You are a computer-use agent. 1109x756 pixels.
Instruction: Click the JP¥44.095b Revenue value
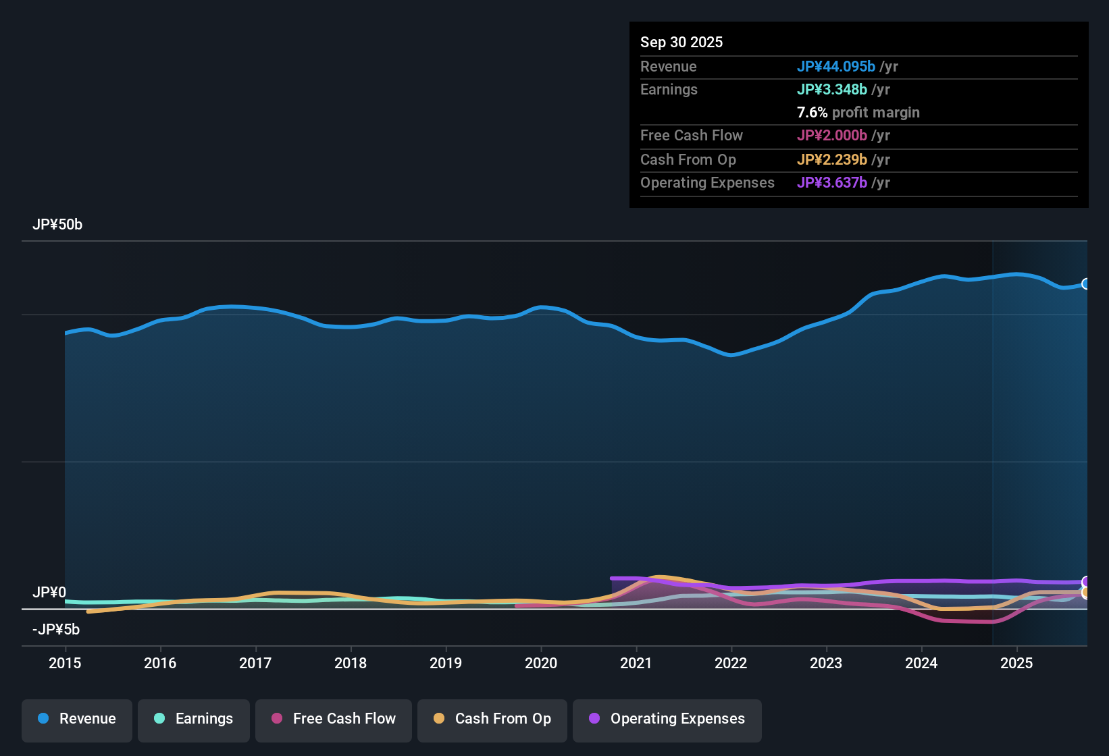(x=836, y=67)
